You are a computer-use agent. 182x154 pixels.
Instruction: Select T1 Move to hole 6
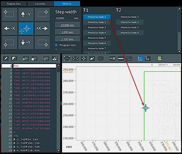[x=97, y=43]
